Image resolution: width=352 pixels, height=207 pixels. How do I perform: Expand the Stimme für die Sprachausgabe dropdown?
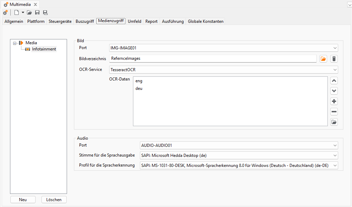pyautogui.click(x=239, y=156)
